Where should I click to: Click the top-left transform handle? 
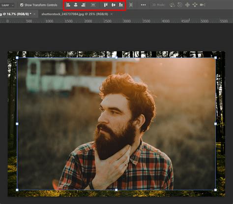click(x=17, y=58)
